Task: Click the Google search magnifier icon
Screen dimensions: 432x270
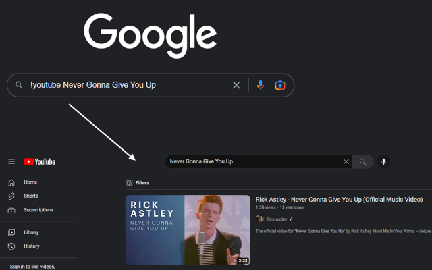Action: coord(19,85)
